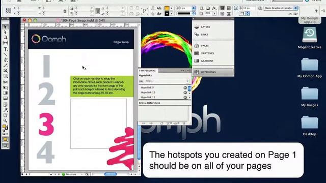Click the Effects fx icon

(x=214, y=8)
